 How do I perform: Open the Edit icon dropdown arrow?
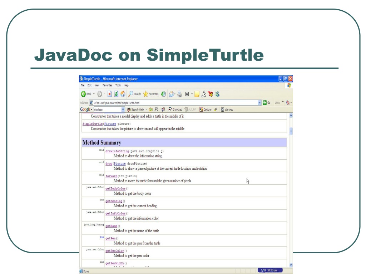pyautogui.click(x=192, y=94)
